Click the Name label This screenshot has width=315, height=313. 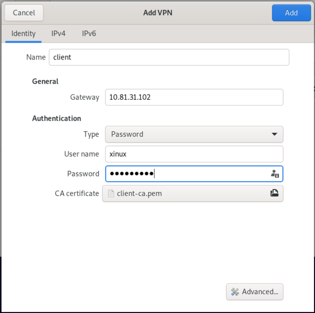pos(36,57)
